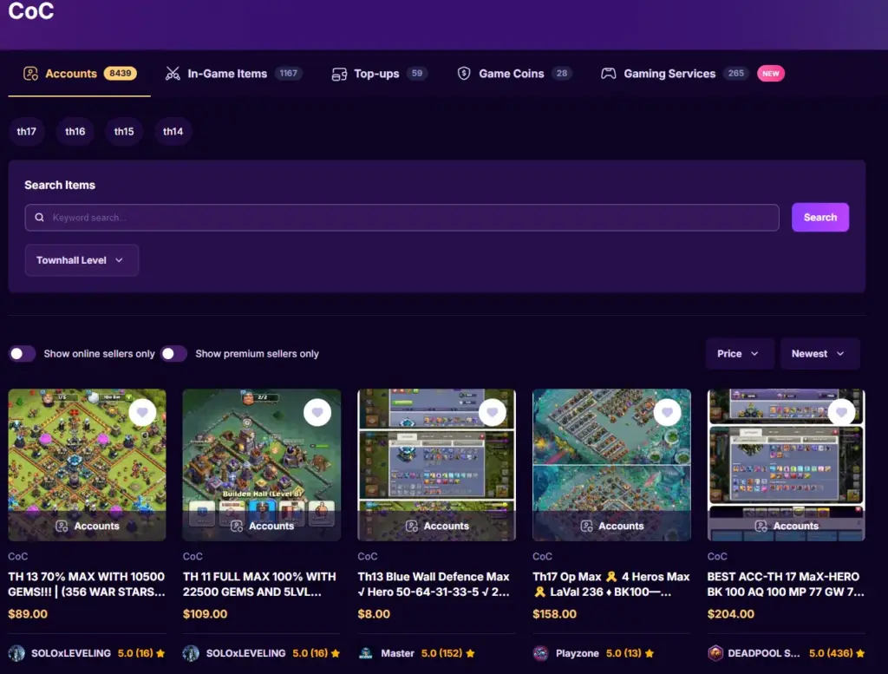
Task: Click the Playzone seller avatar
Action: pos(540,653)
